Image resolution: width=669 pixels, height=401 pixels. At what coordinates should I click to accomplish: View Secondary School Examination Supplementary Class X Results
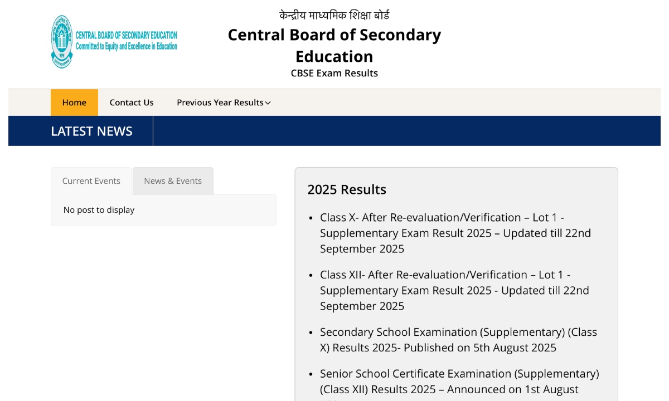click(x=458, y=340)
